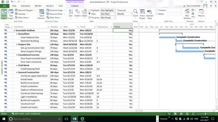Viewport: 218px width, 122px height.
Task: Switch to the REPORT ribbon tab
Action: (38, 6)
